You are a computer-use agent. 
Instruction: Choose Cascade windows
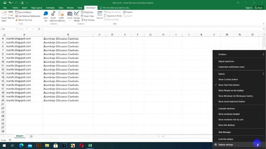pos(239,108)
